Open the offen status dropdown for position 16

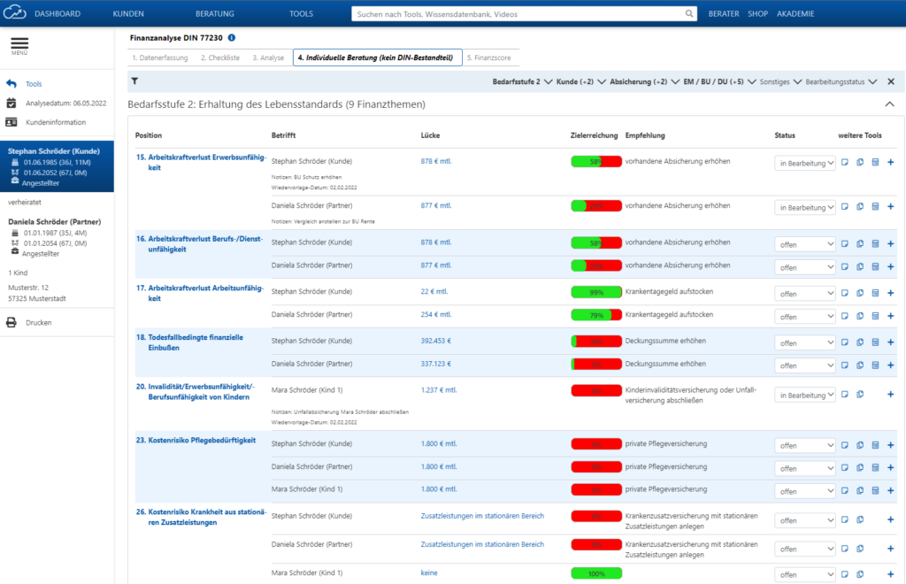[x=805, y=242]
